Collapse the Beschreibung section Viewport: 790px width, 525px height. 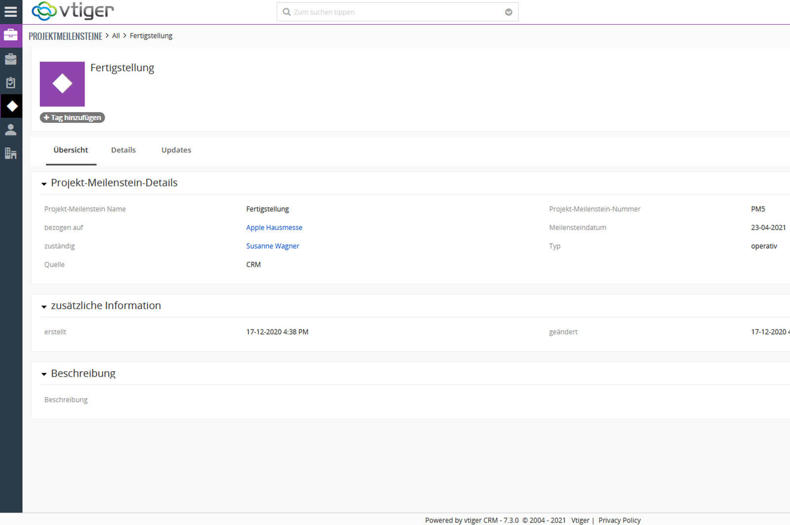pyautogui.click(x=44, y=374)
